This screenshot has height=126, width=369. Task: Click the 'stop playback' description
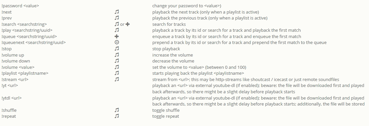166,49
